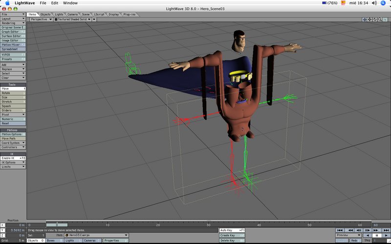Click the viewport center view icon

(x=365, y=20)
